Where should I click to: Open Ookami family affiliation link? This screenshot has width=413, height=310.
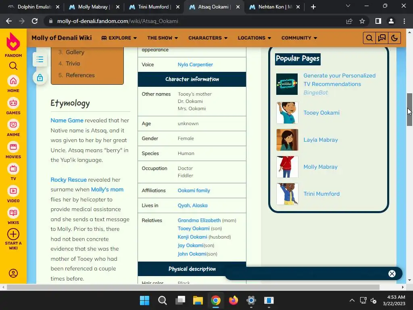click(x=194, y=191)
